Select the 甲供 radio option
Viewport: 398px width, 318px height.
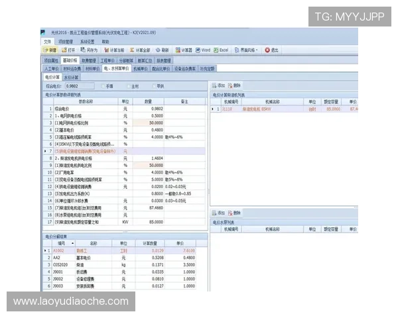[158, 86]
